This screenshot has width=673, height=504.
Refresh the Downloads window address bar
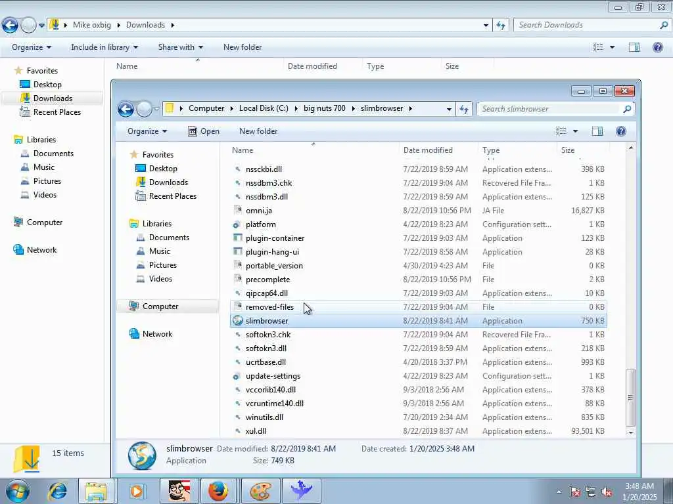(501, 25)
